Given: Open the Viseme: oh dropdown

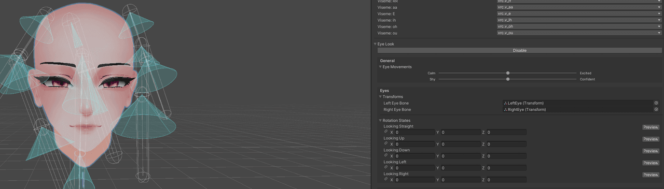Looking at the screenshot, I should (579, 26).
